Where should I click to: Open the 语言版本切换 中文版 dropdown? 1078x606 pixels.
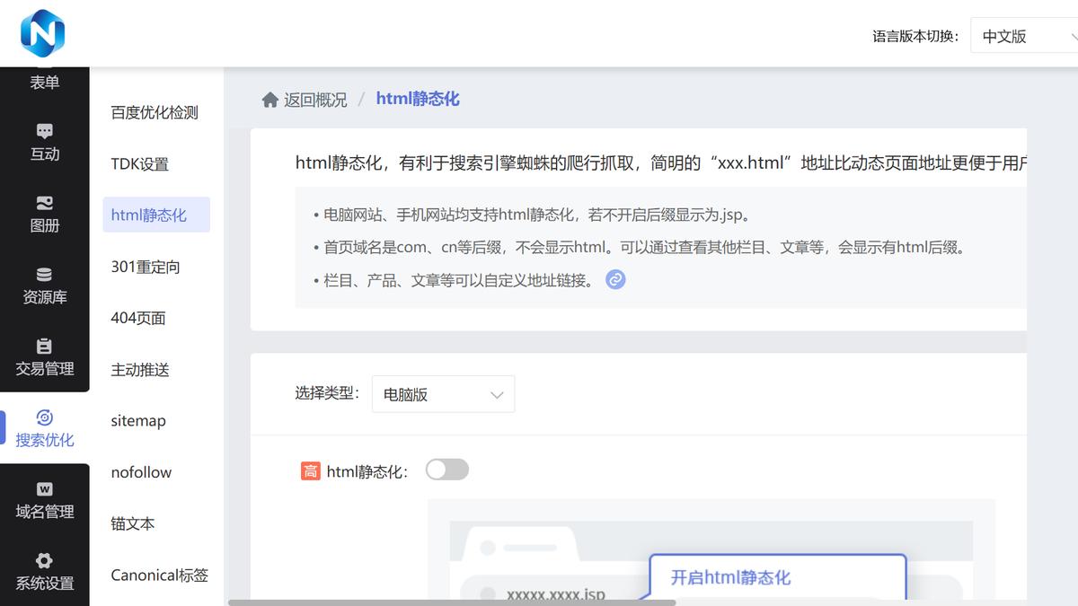click(x=1024, y=37)
